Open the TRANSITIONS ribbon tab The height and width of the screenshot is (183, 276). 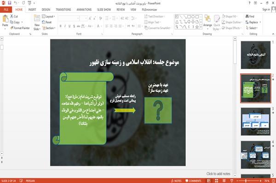(x=63, y=10)
